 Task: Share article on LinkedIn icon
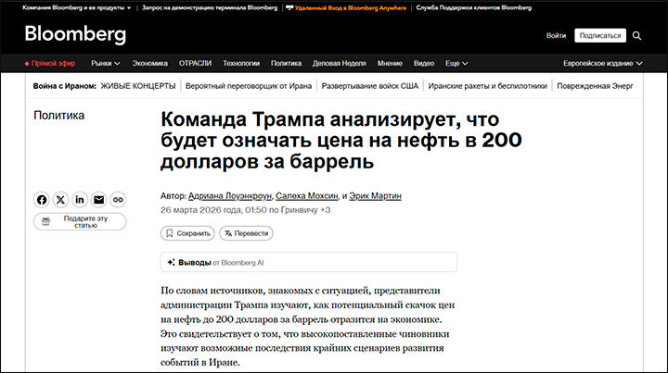[x=80, y=199]
